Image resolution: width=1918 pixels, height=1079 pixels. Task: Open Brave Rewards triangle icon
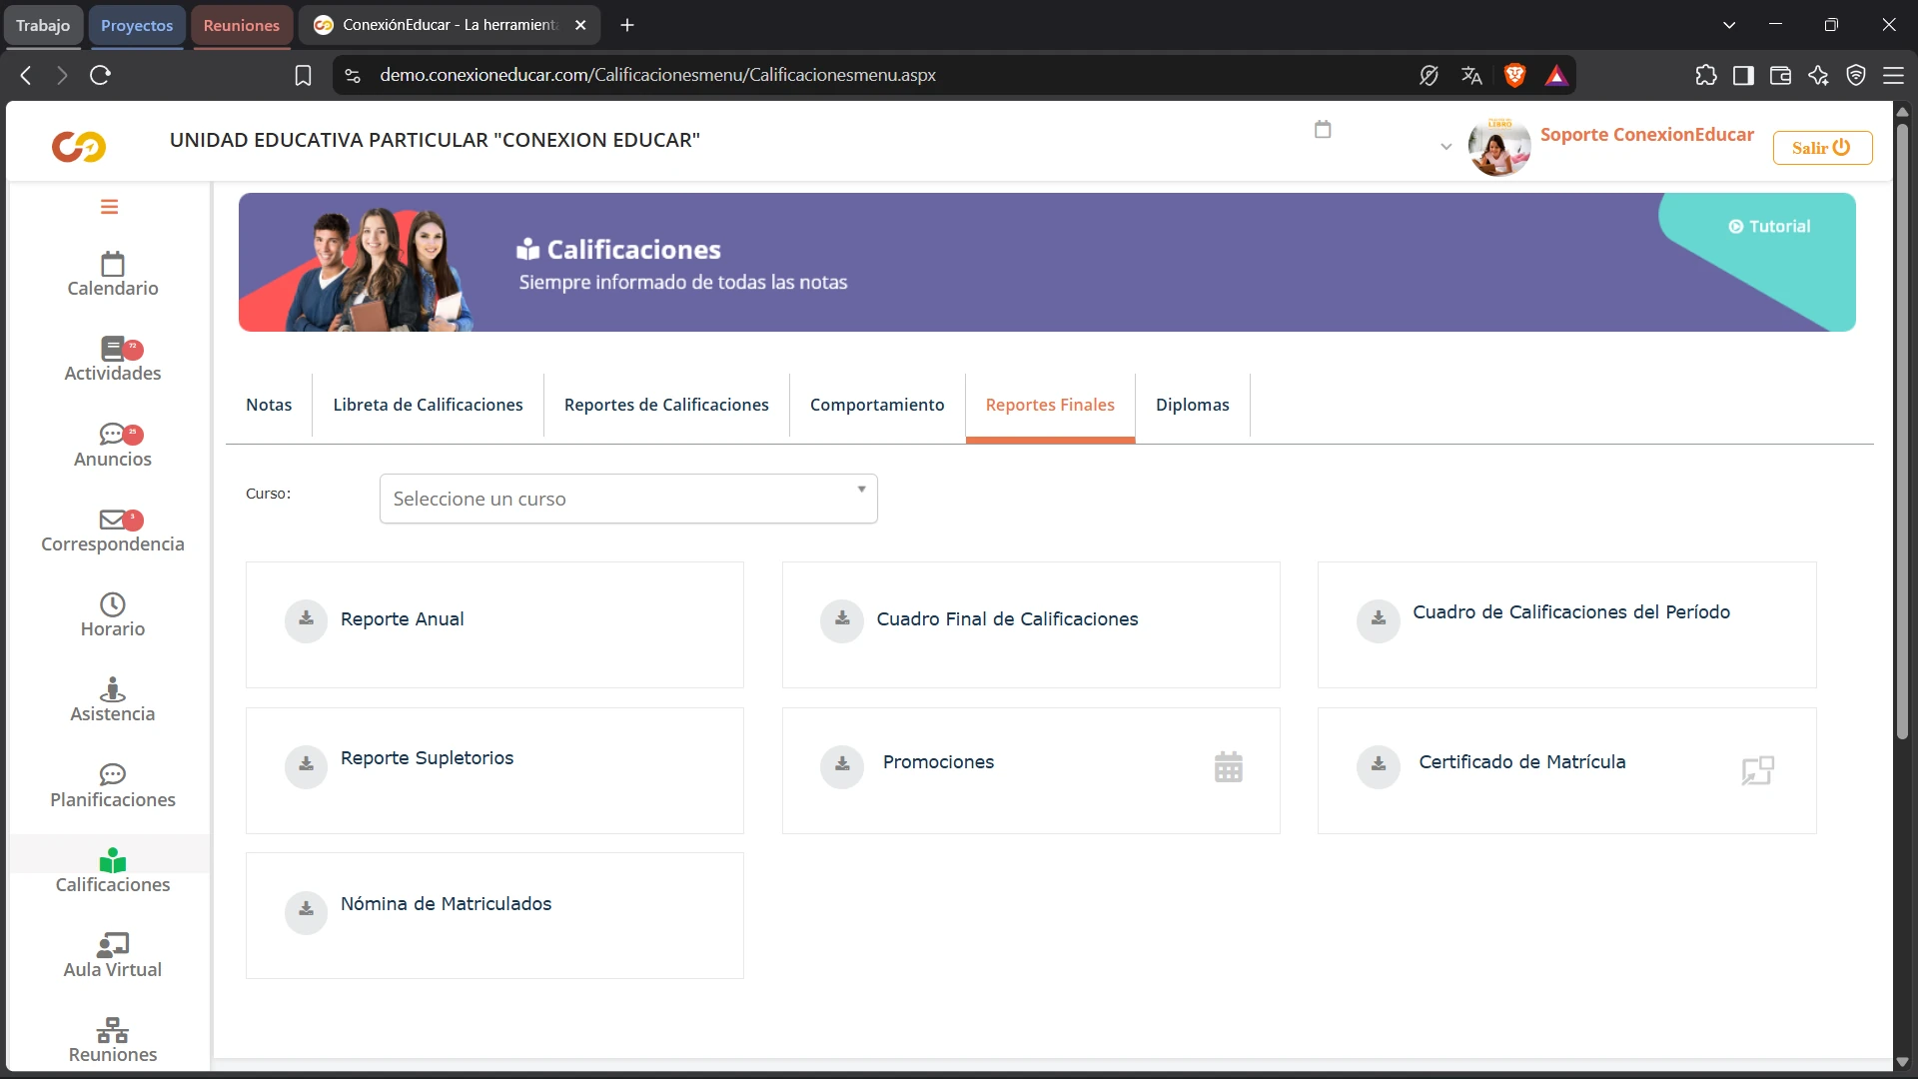click(x=1556, y=75)
